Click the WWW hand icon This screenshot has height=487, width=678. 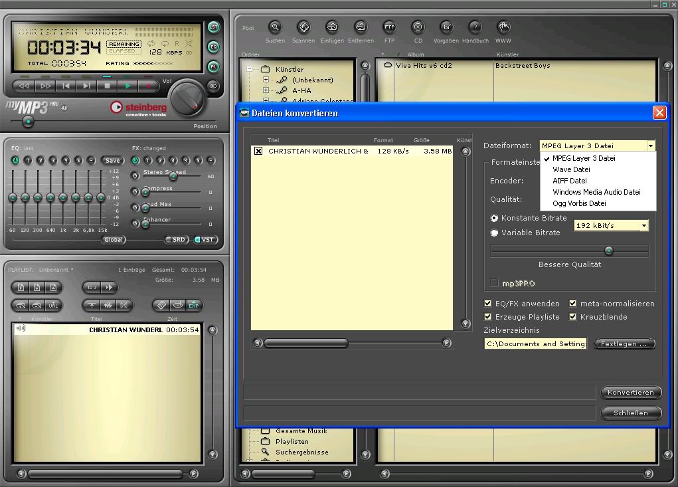[x=504, y=27]
